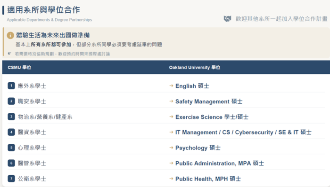Viewport: 330px width, 187px height.
Task: Click the pointing hand icon in note line
Action: (9, 54)
